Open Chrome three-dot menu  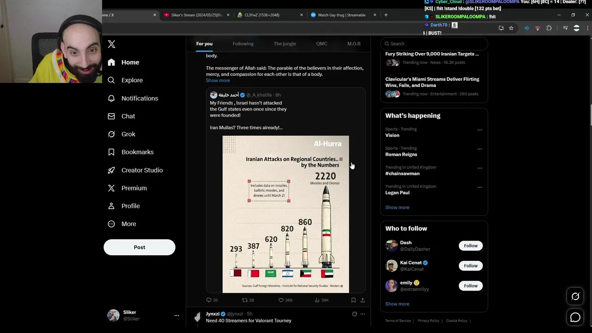pyautogui.click(x=587, y=28)
